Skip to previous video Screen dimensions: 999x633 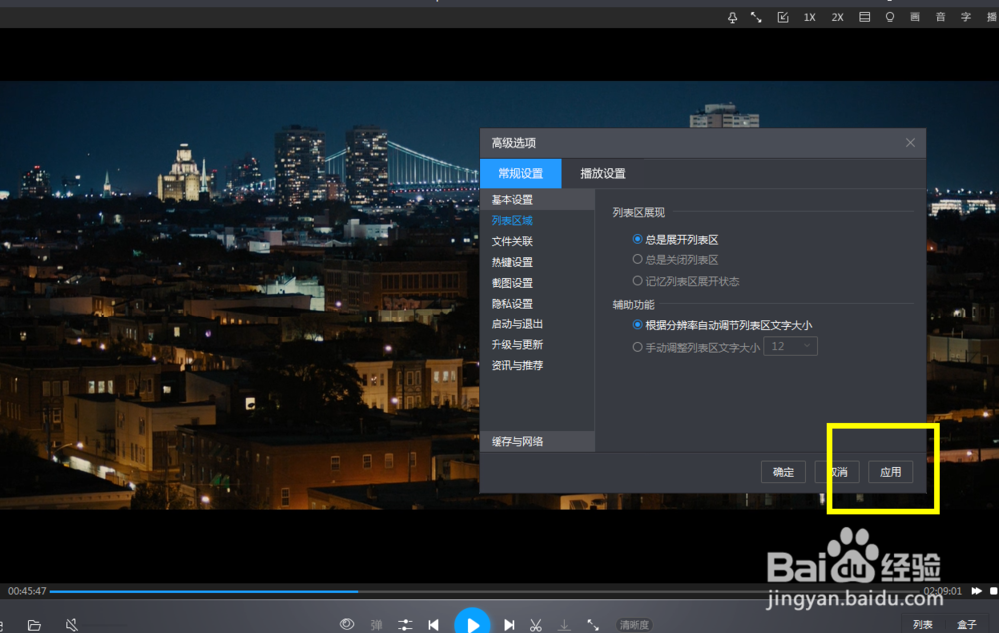434,625
